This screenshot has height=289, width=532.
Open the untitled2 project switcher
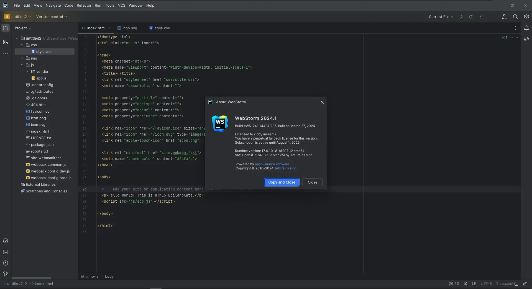(17, 17)
